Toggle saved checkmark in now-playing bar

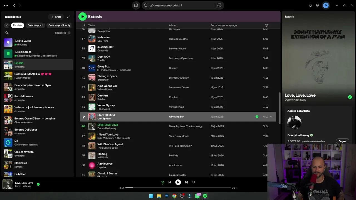pyautogui.click(x=38, y=184)
